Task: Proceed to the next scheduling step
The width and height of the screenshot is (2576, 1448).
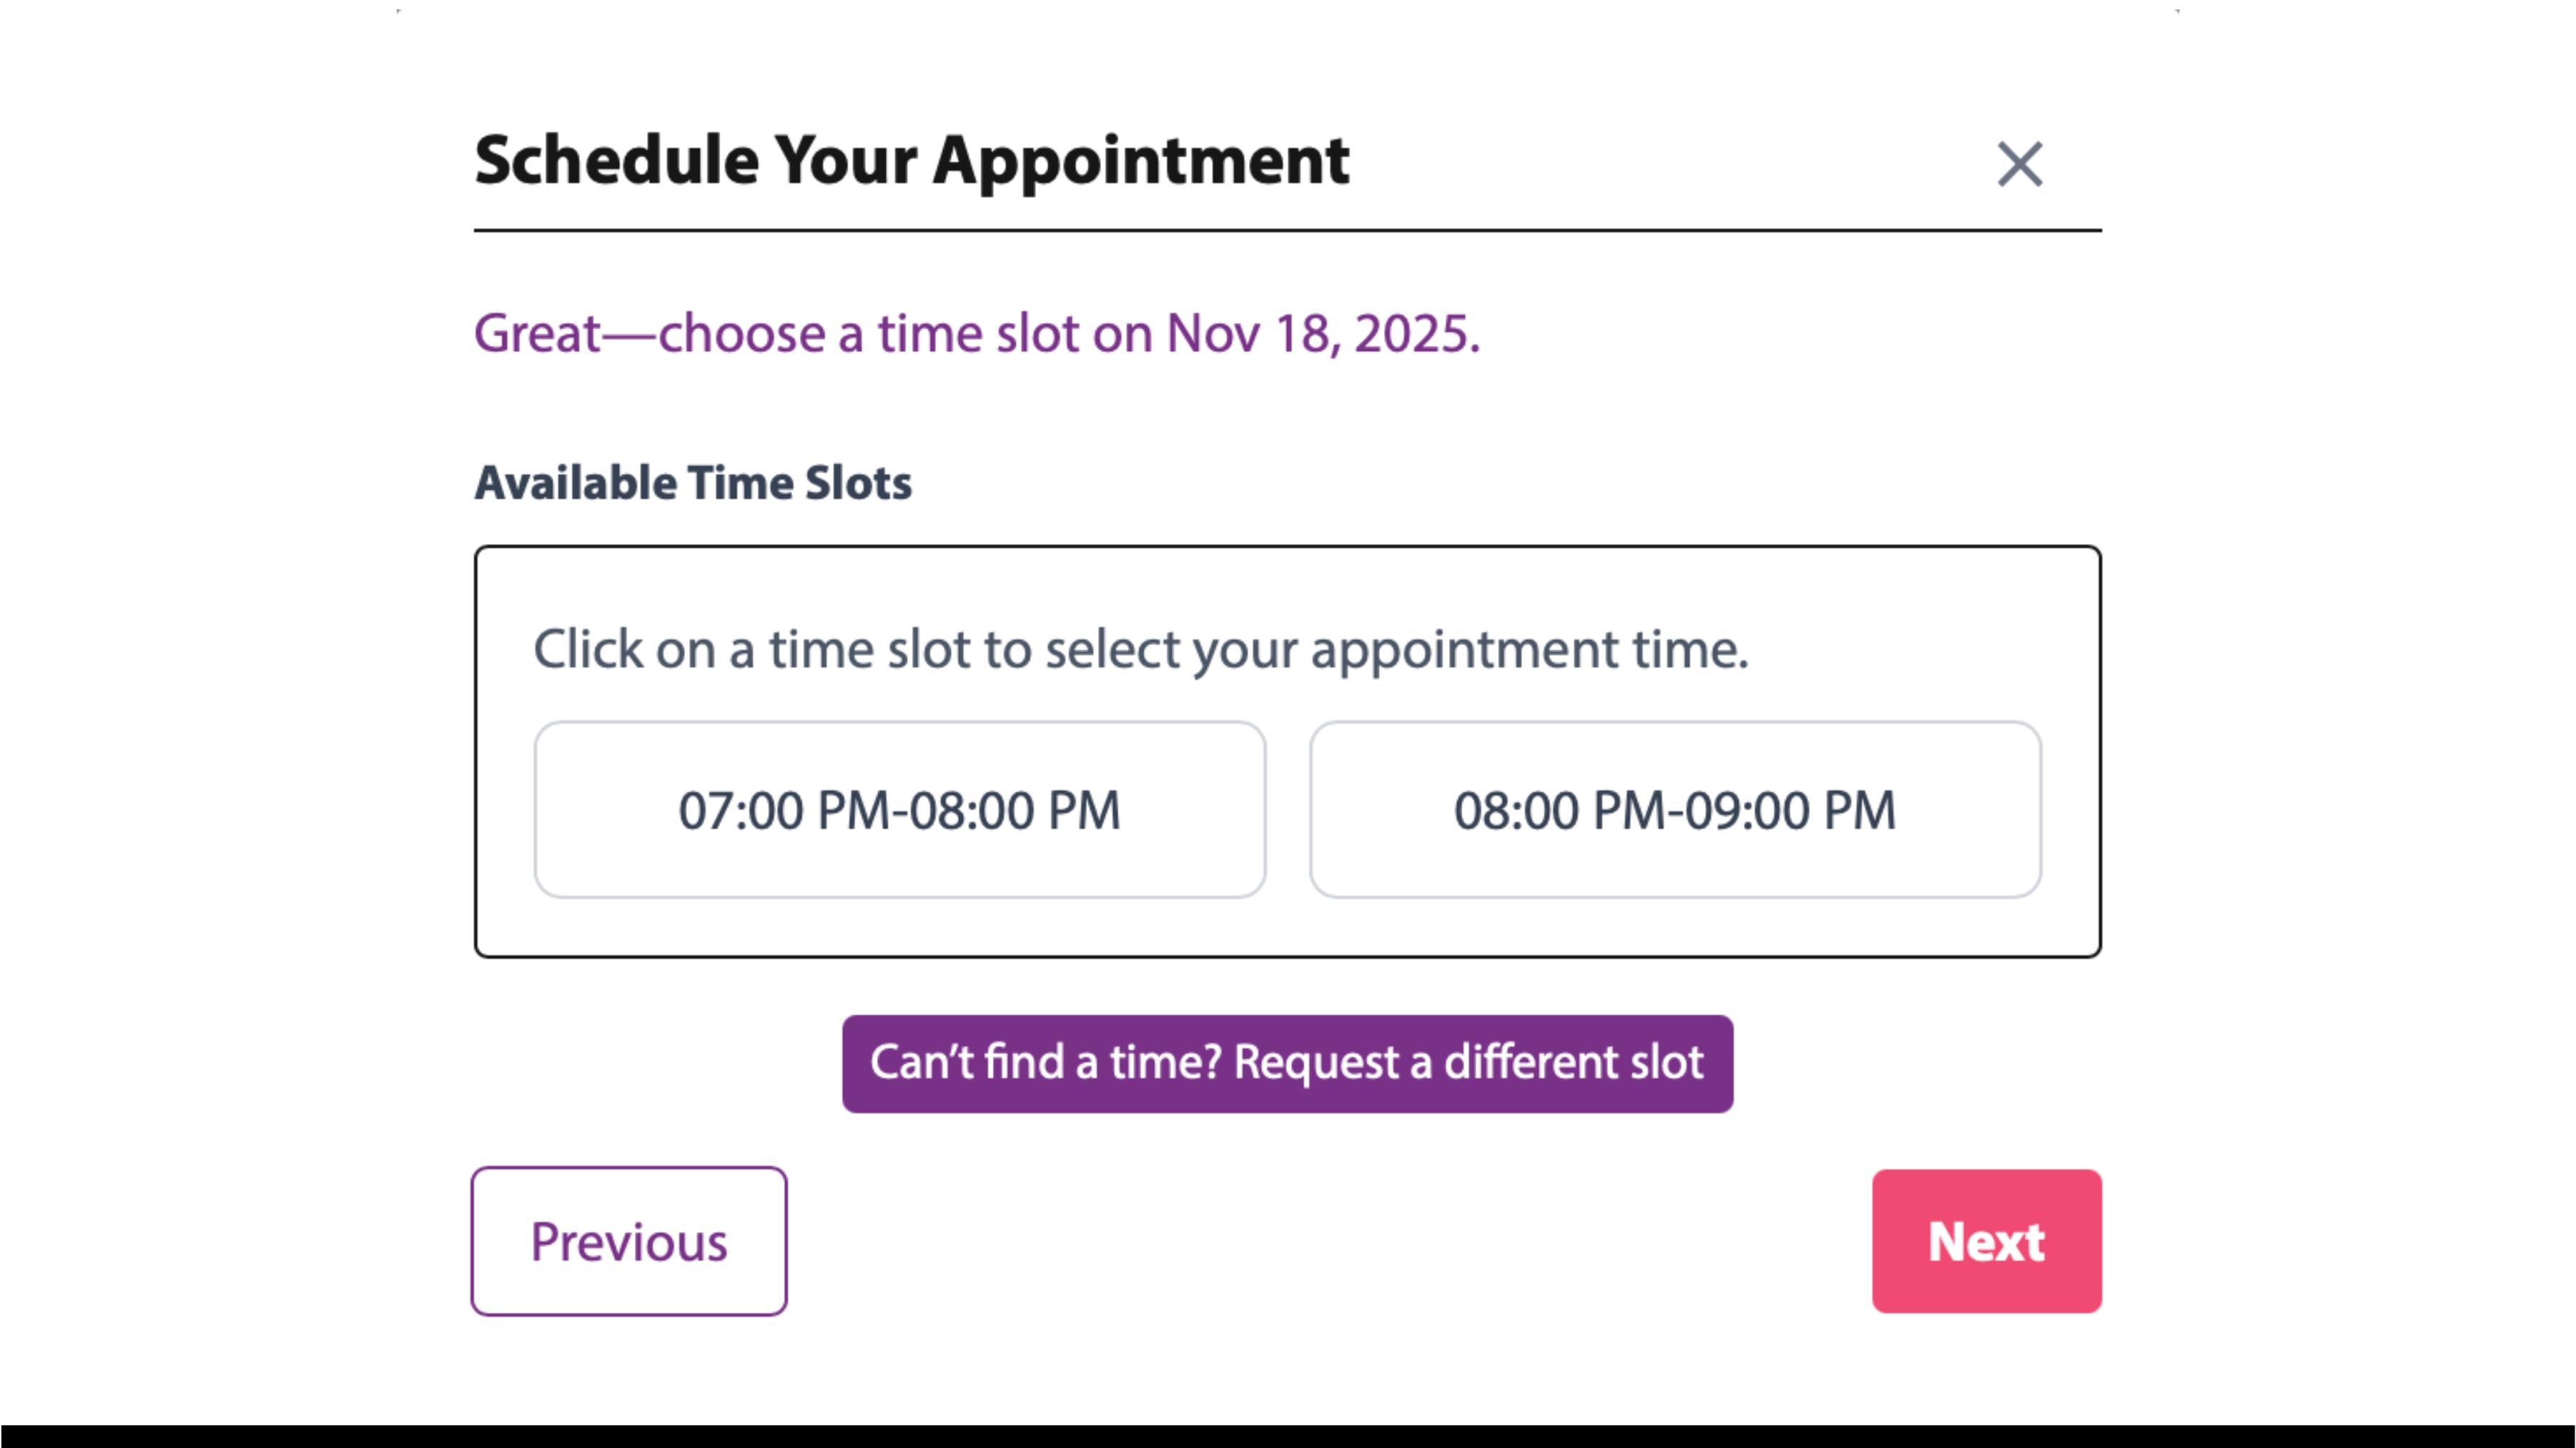Action: coord(1986,1241)
